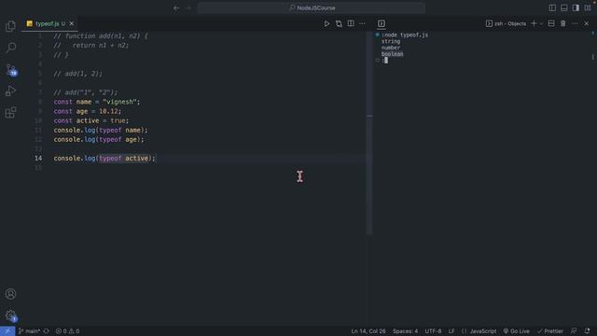597x336 pixels.
Task: Open Customize Layout icon
Action: point(588,8)
